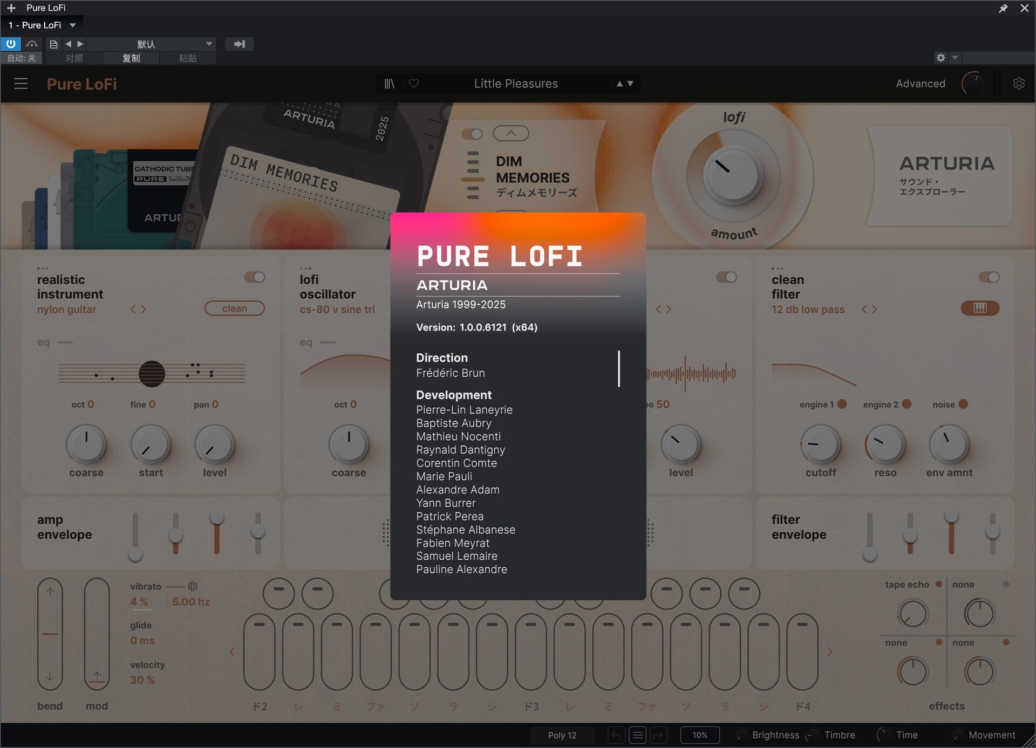Select the previous preset up arrow
The height and width of the screenshot is (748, 1036).
click(x=619, y=84)
